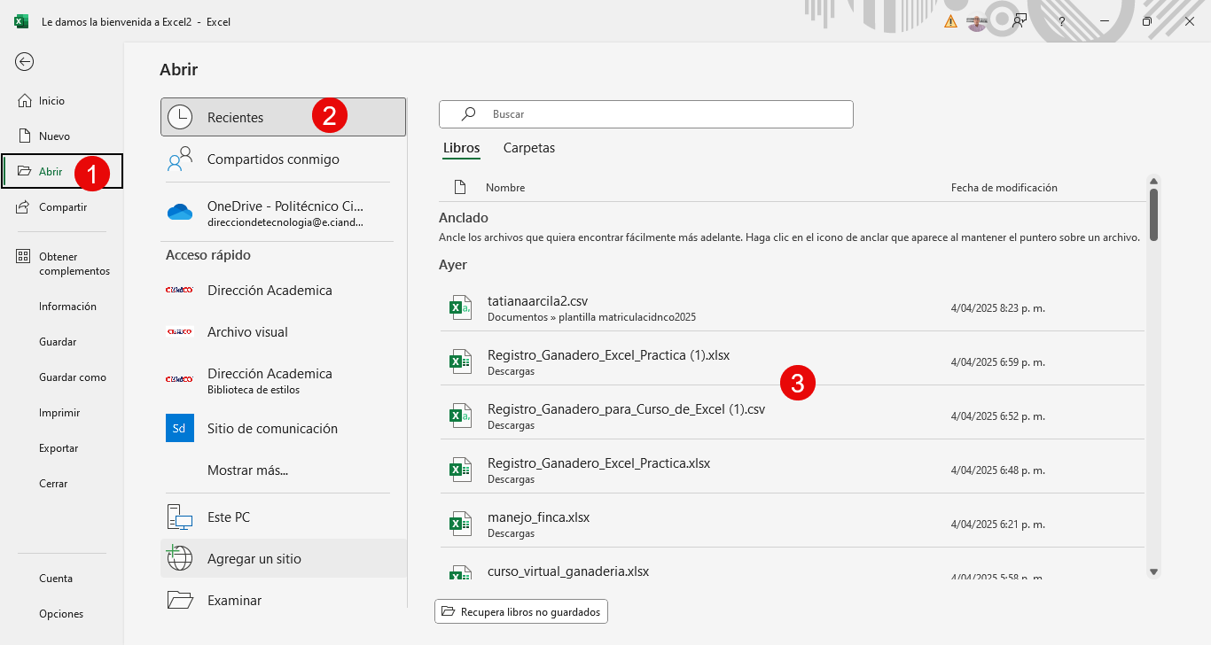Click the back arrow to leave Backstage
The width and height of the screenshot is (1211, 645).
tap(25, 61)
